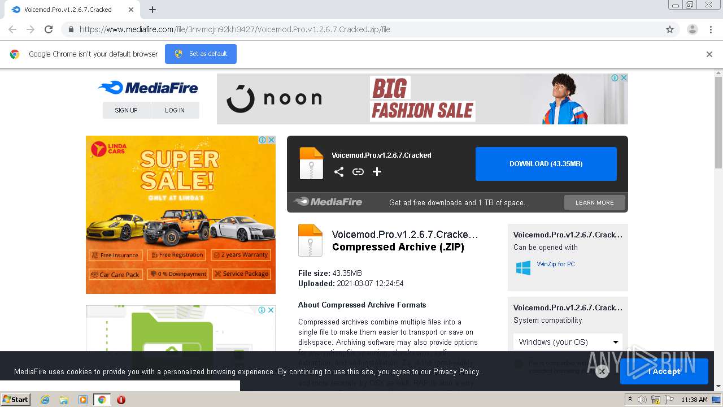The image size is (723, 407).
Task: Close the noon fashion sale ad
Action: (x=624, y=78)
